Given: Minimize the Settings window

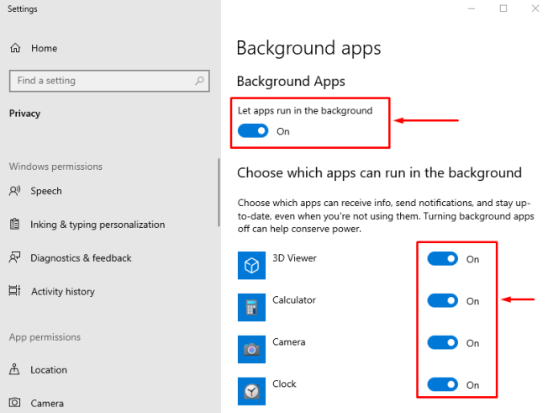Looking at the screenshot, I should click(x=472, y=8).
